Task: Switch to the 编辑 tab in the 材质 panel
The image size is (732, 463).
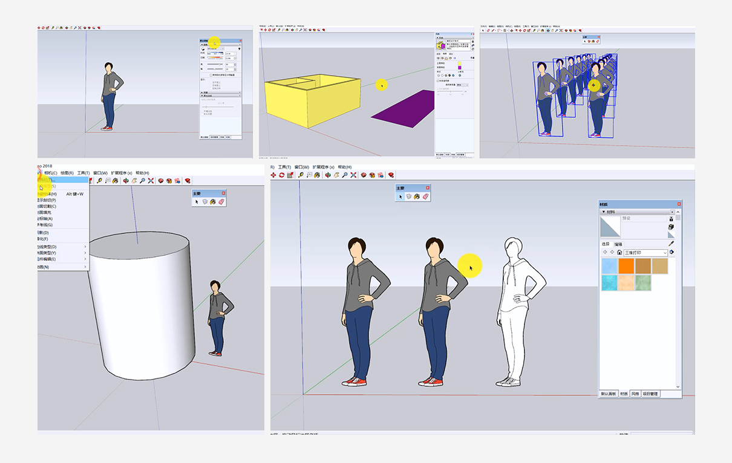Action: (618, 244)
